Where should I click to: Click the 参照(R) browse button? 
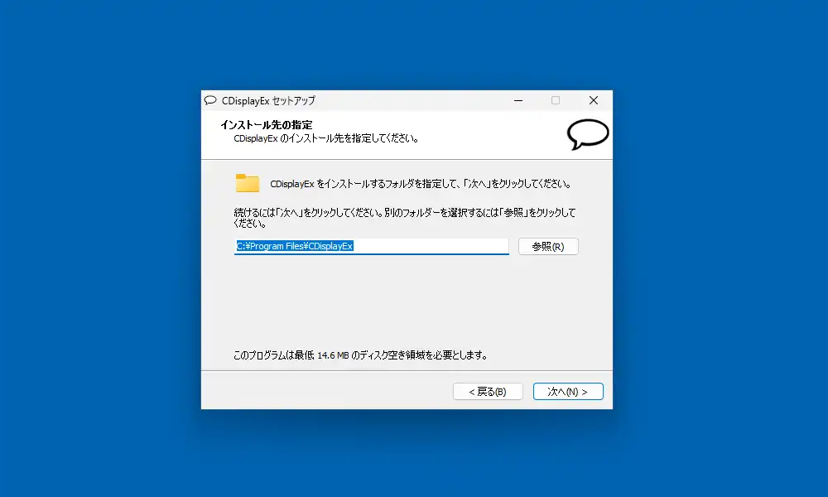548,247
